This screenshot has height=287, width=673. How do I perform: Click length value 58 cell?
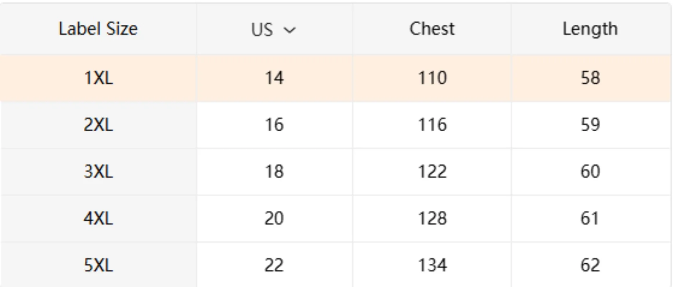(590, 78)
